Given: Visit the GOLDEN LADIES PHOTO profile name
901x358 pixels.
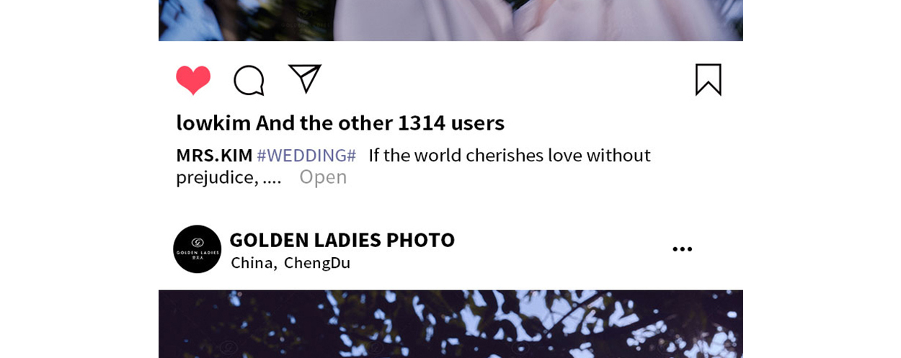Looking at the screenshot, I should 342,240.
